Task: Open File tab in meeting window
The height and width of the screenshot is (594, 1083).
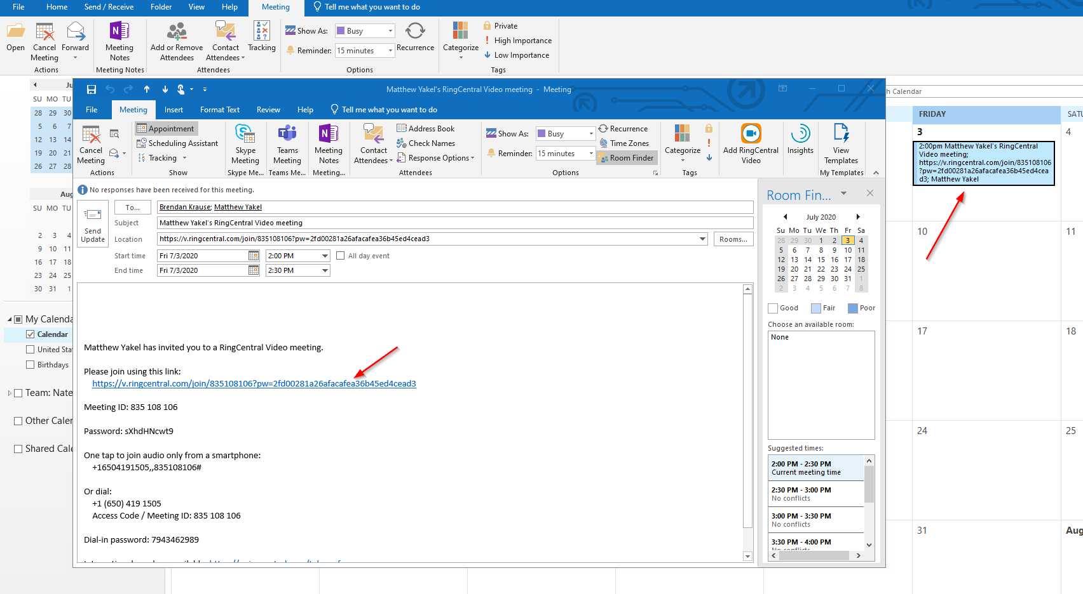Action: 92,110
